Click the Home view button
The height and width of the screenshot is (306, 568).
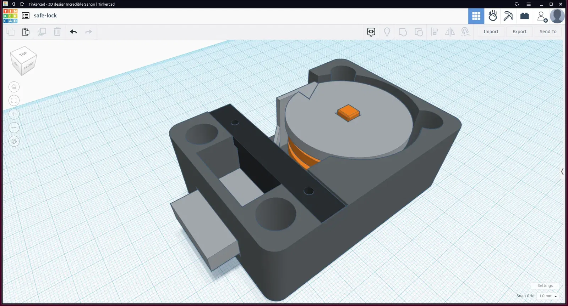coord(14,87)
